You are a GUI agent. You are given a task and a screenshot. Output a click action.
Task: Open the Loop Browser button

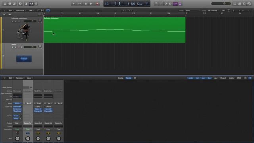[x=244, y=4]
